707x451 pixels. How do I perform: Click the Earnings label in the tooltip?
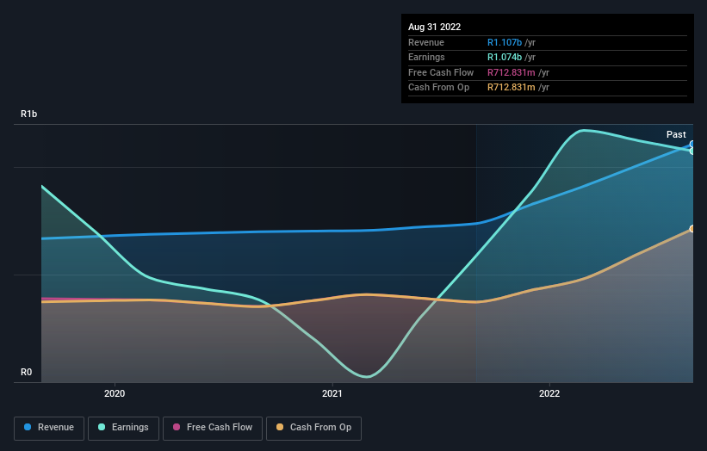426,57
